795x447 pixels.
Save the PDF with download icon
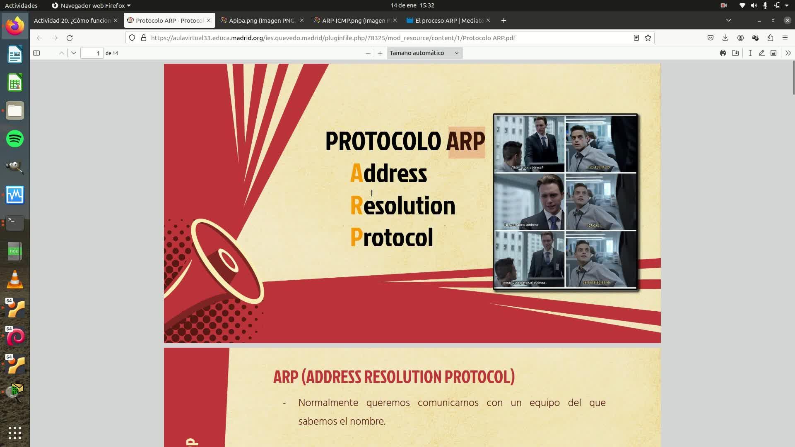(735, 53)
